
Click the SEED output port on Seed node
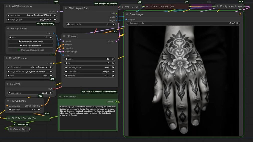click(54, 34)
